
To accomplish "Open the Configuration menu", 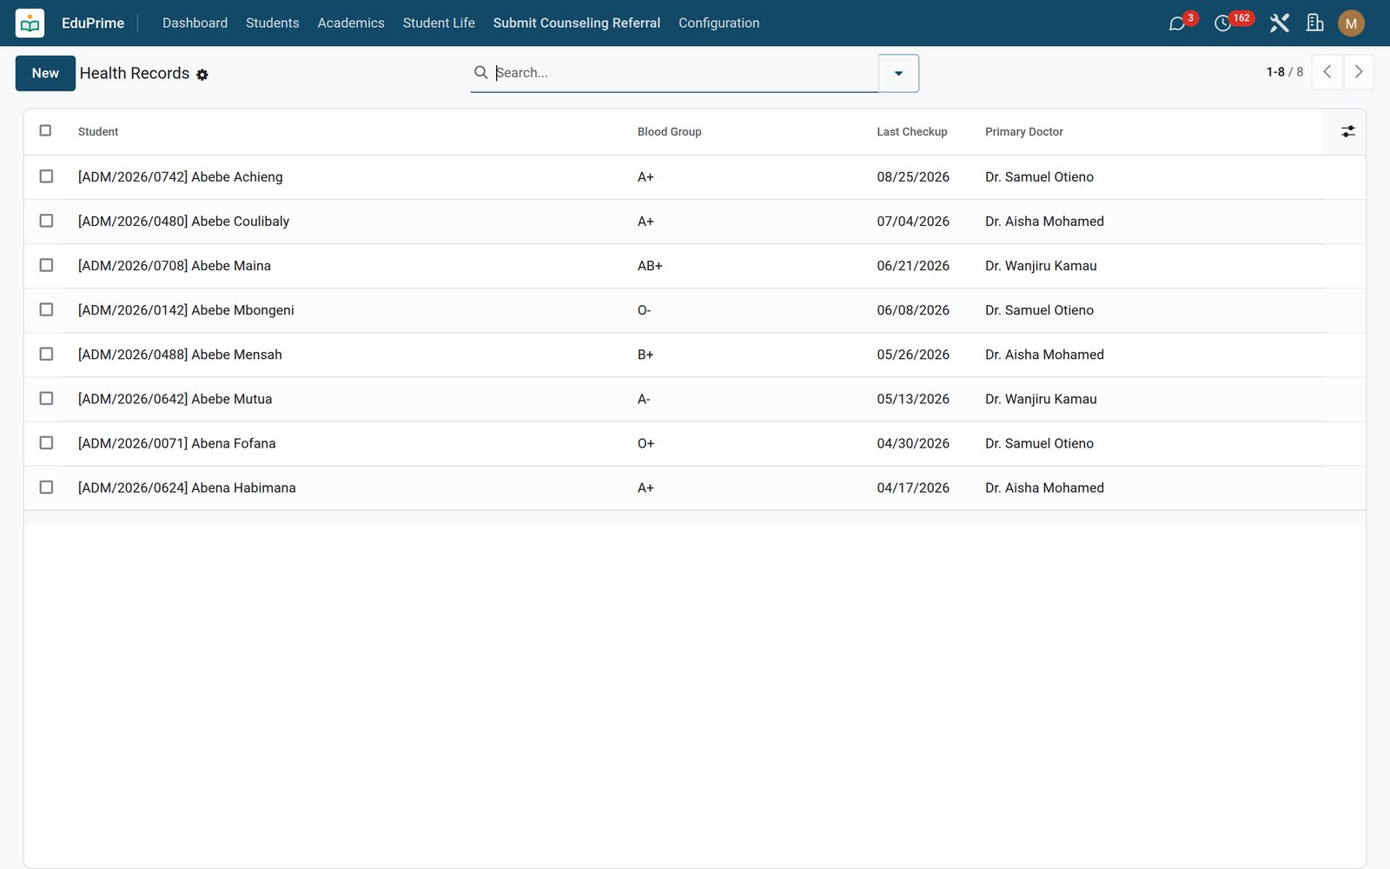I will [x=718, y=23].
